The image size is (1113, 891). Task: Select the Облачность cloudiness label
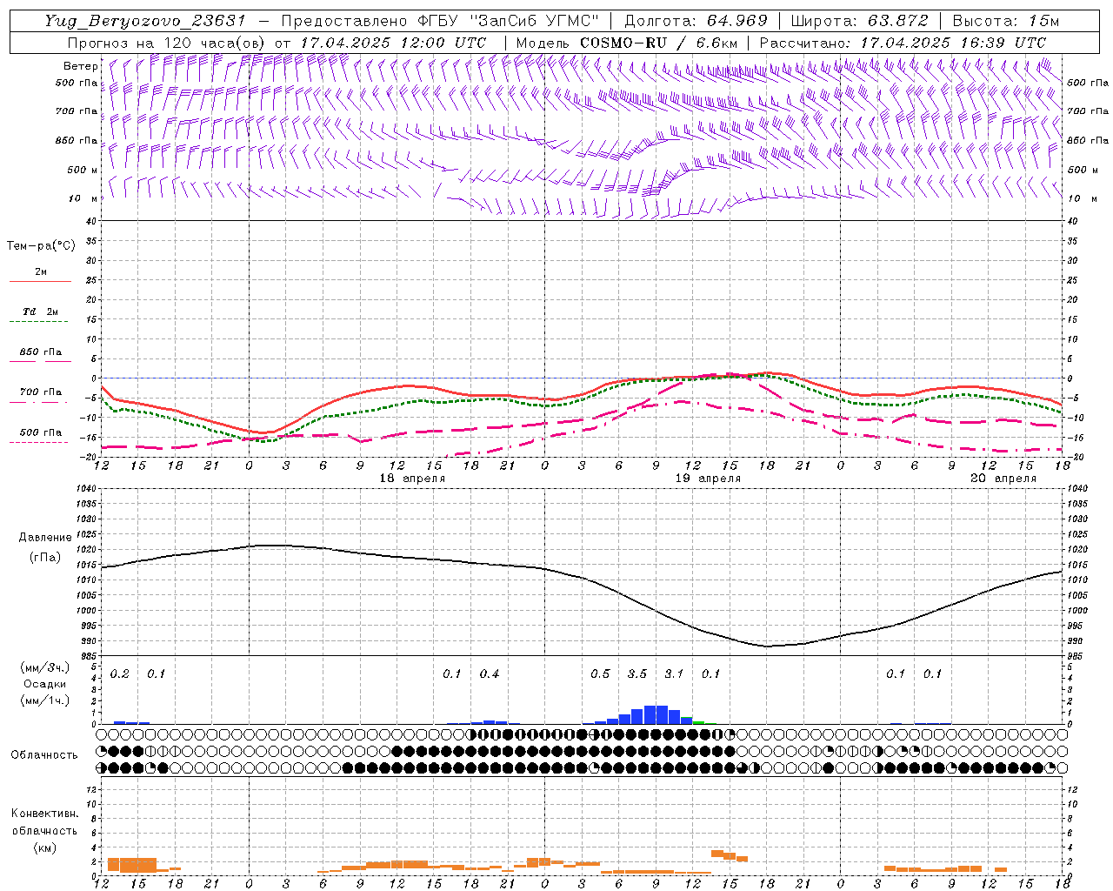click(44, 754)
